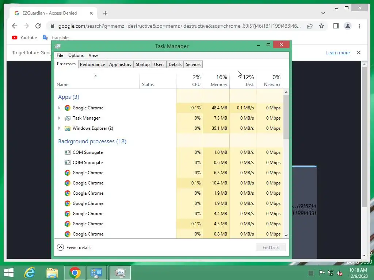The image size is (374, 280).
Task: Select the COM Surrogate using 0.6 MB
Action: coord(168,163)
